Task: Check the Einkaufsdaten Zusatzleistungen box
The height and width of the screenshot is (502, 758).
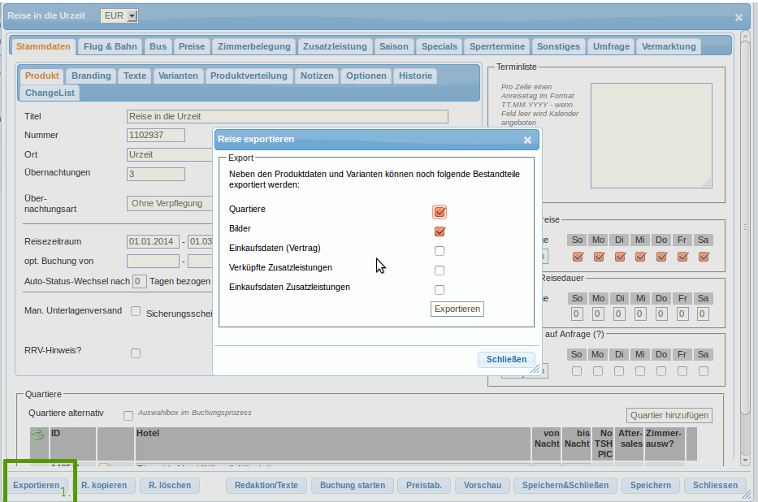Action: click(440, 290)
